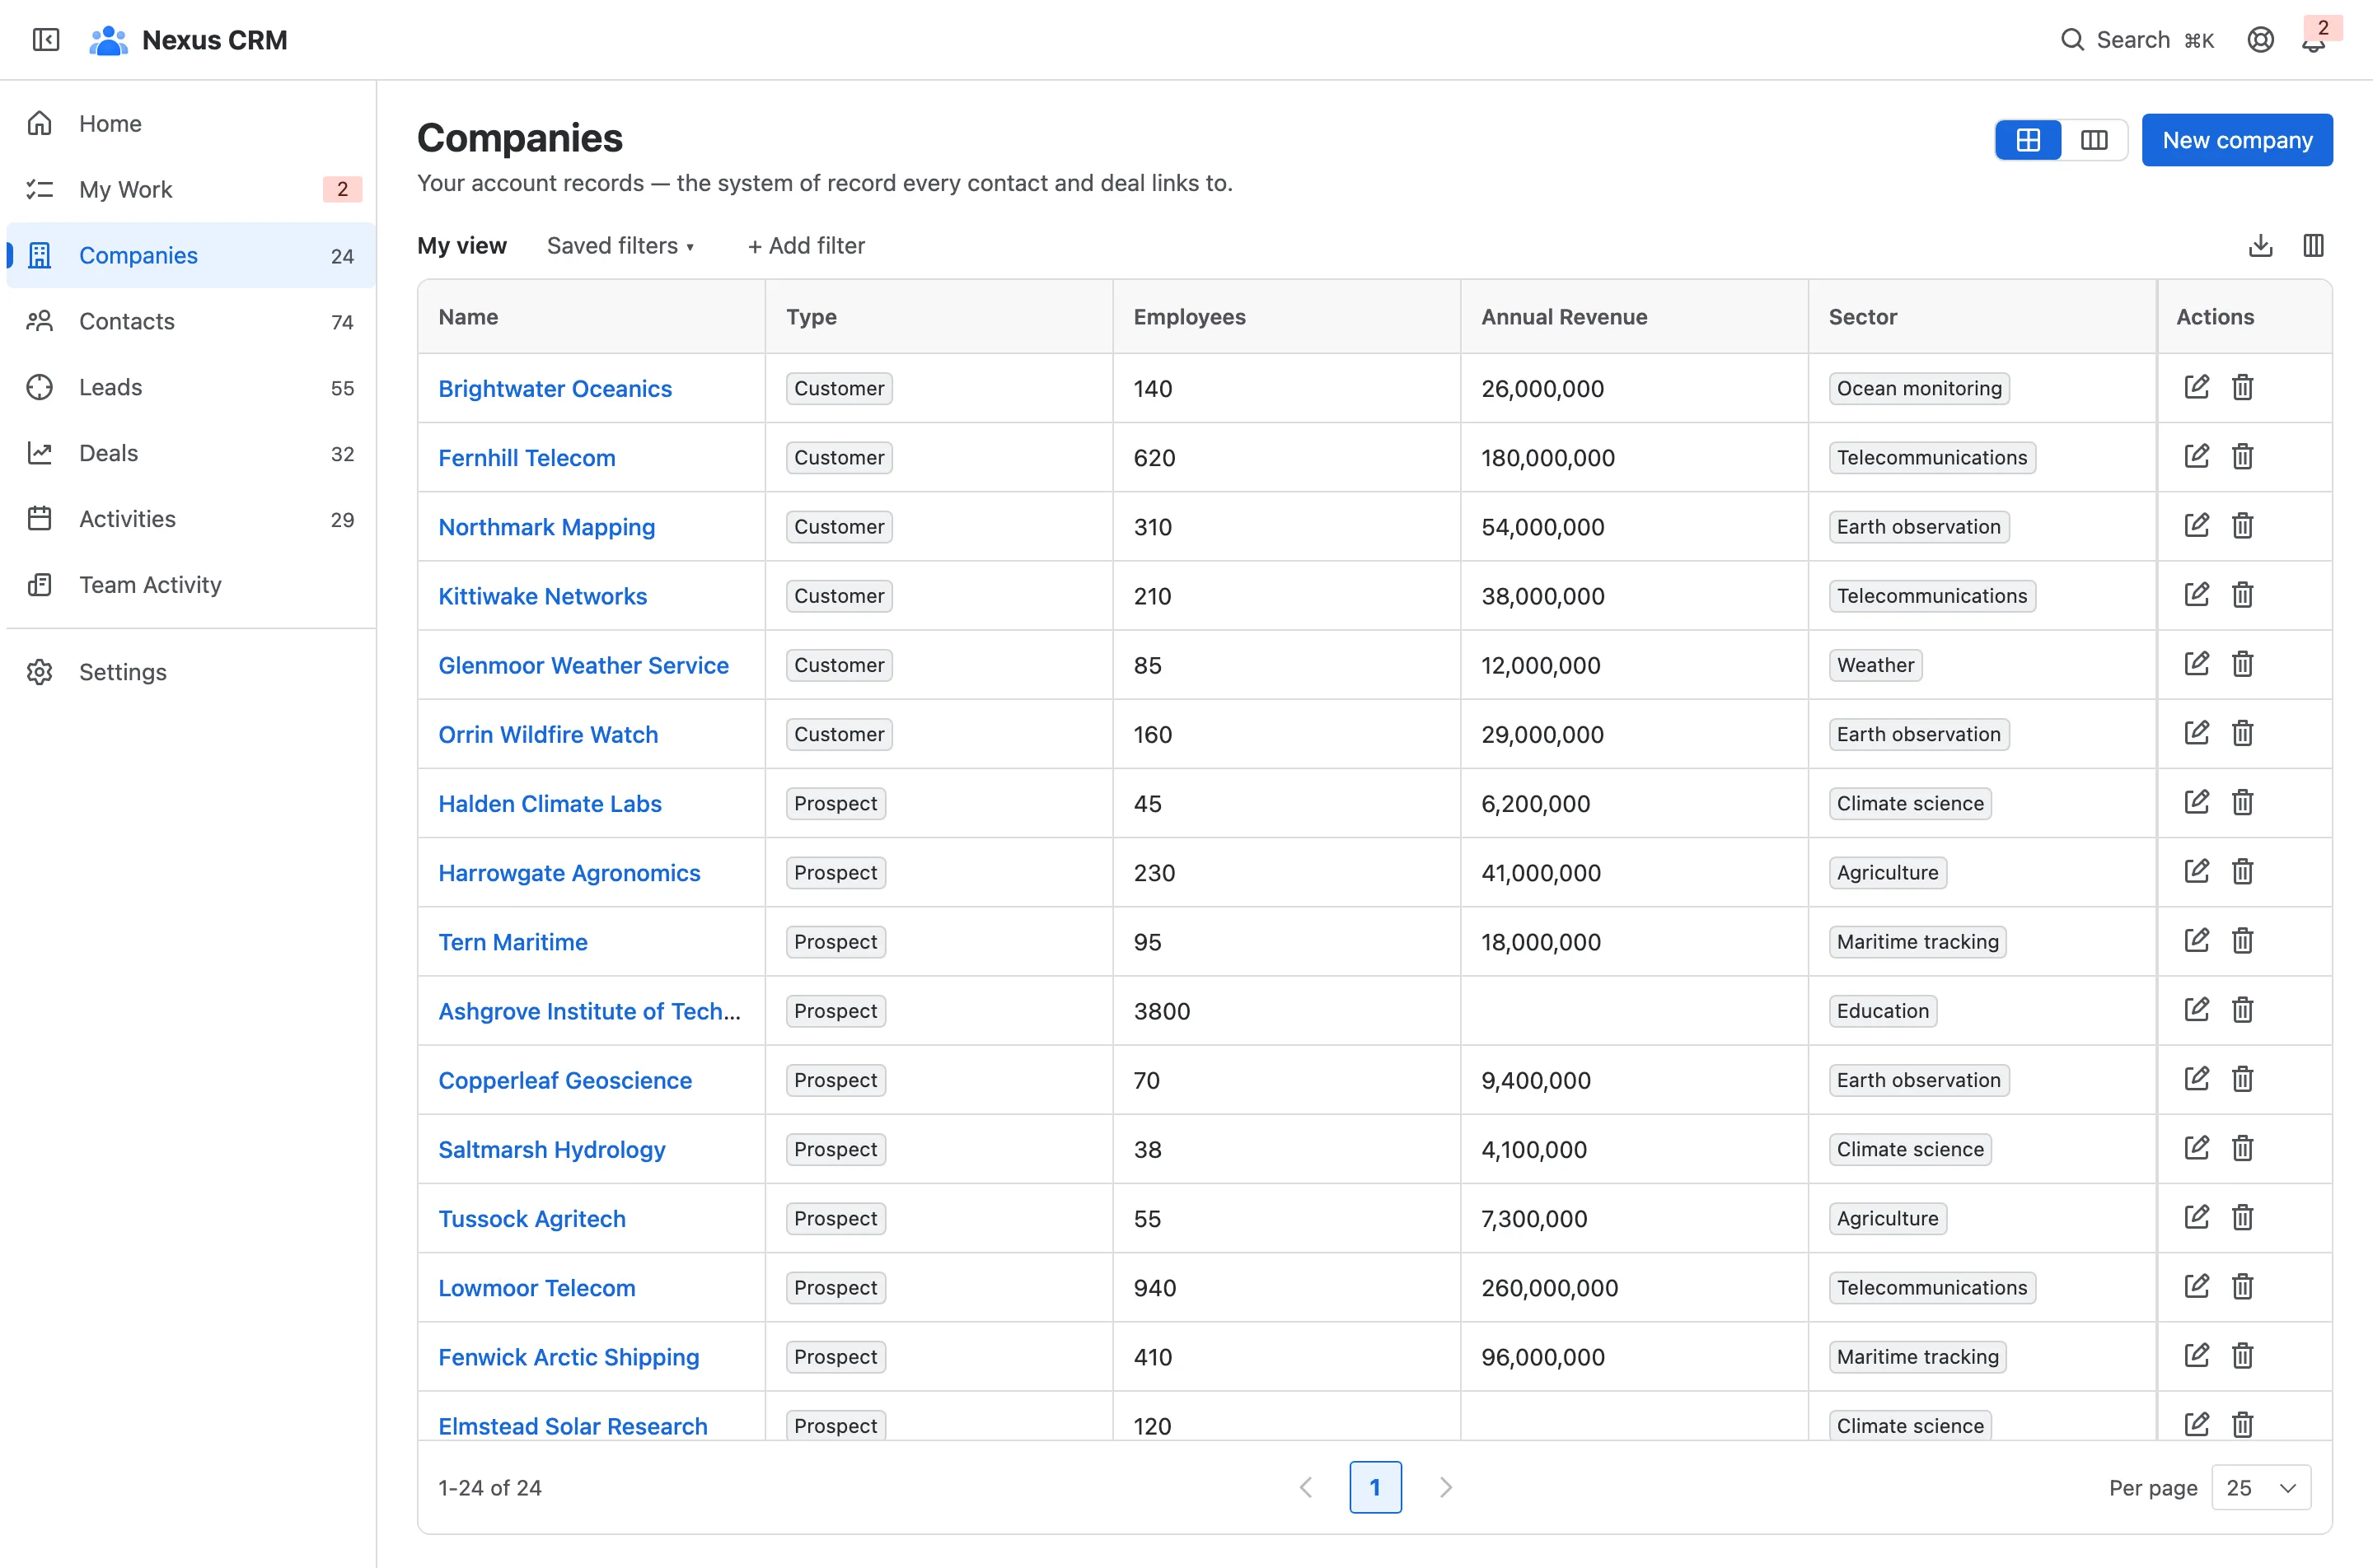Delete Ashgrove Institute of Tech record
2373x1568 pixels.
(2242, 1010)
